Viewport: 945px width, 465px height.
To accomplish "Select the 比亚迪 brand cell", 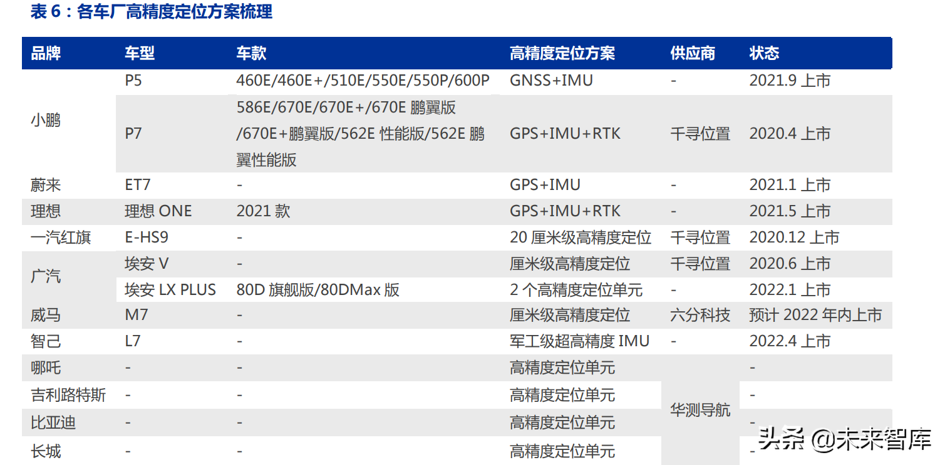I will tap(53, 422).
